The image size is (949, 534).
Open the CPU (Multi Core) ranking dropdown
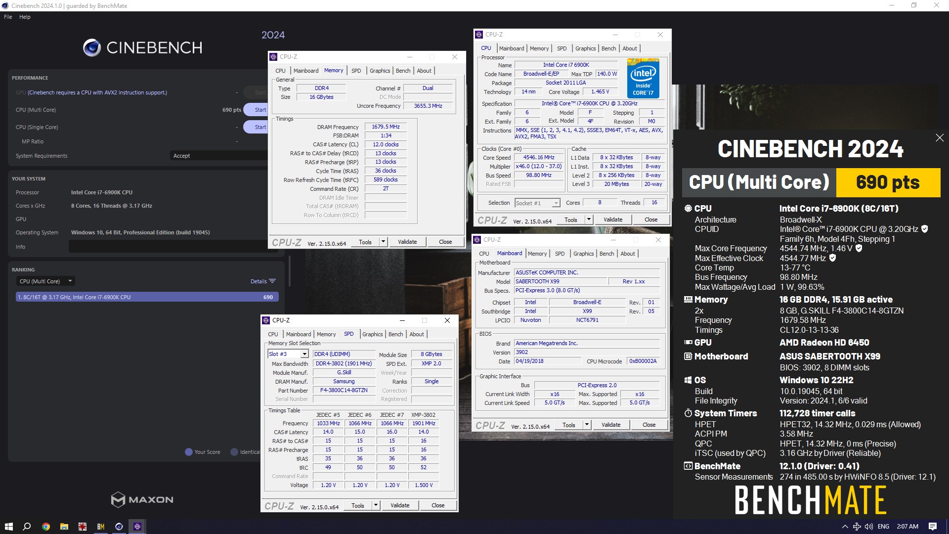coord(45,281)
